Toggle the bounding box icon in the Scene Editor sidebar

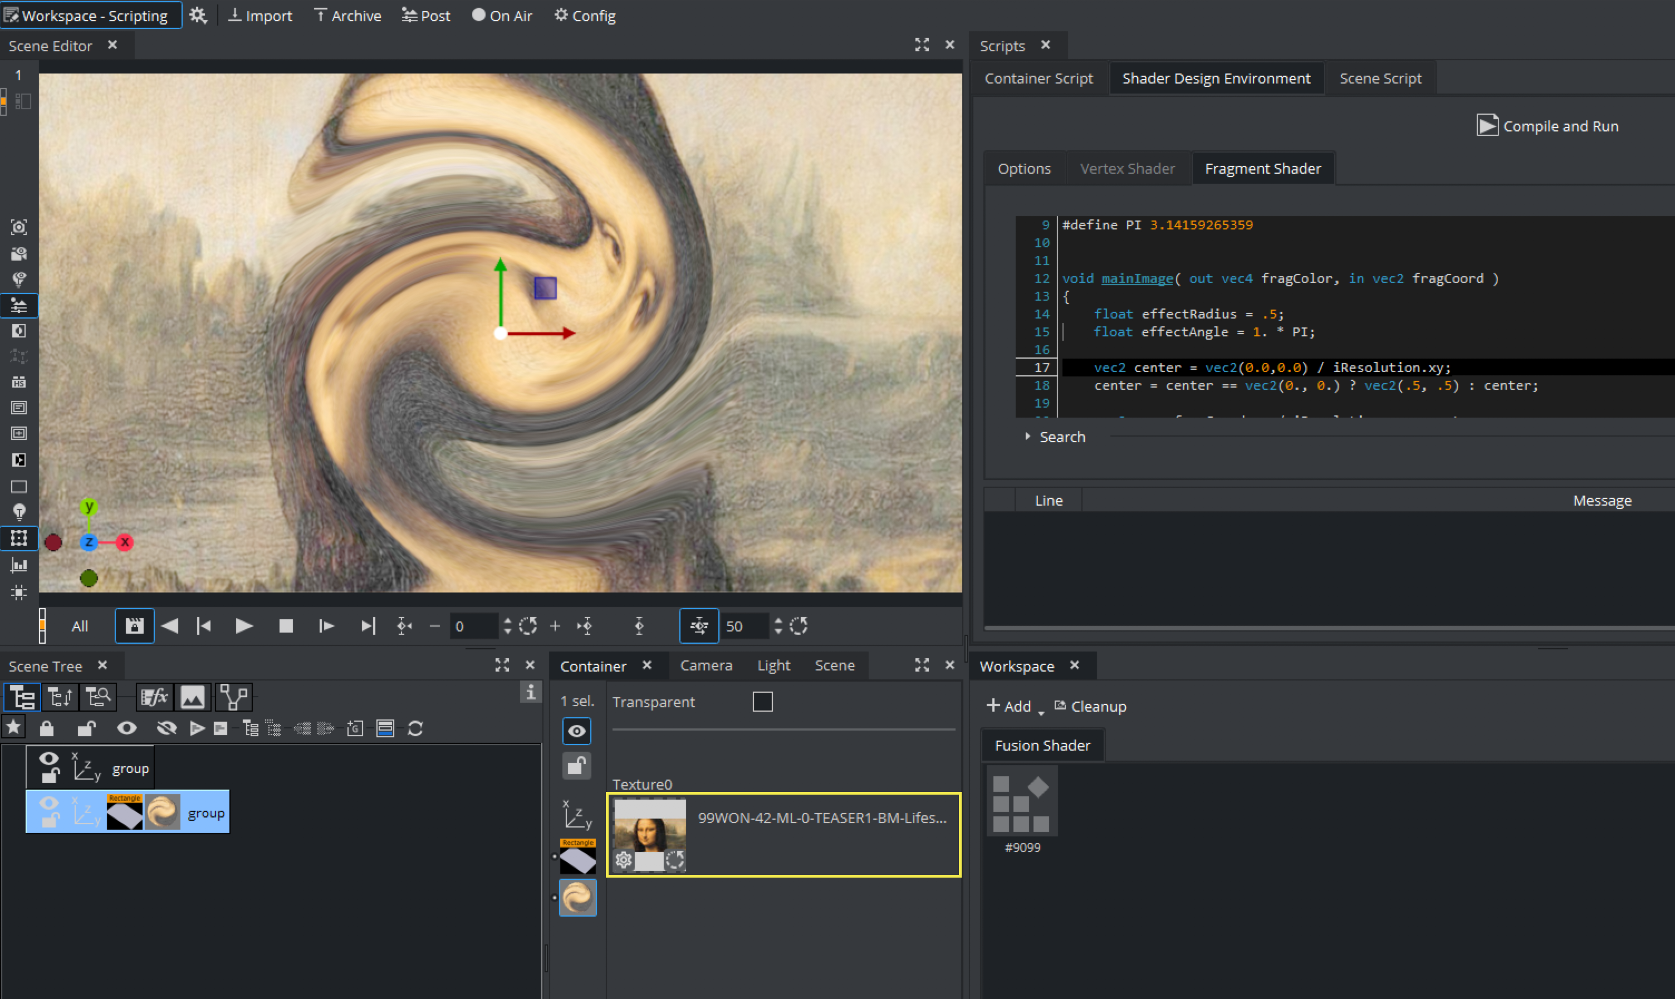pos(19,538)
